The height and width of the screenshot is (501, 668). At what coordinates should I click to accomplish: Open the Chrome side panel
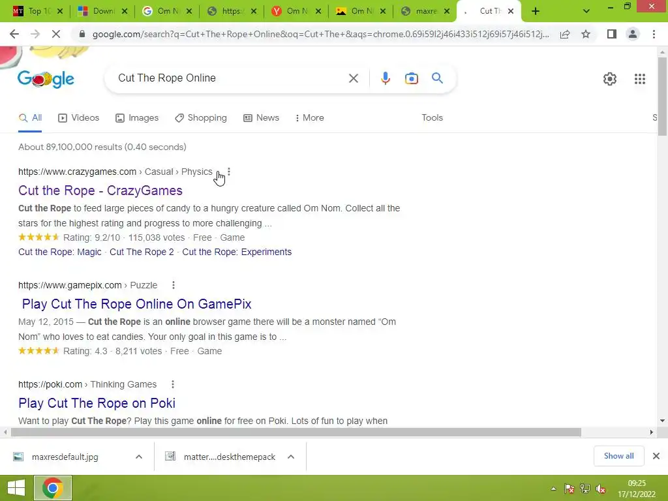(612, 34)
